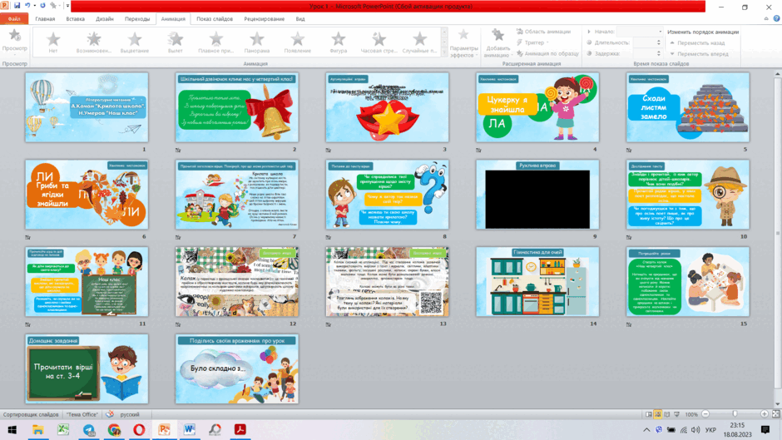Click the Windows Start button
The image size is (782, 440).
tap(12, 429)
